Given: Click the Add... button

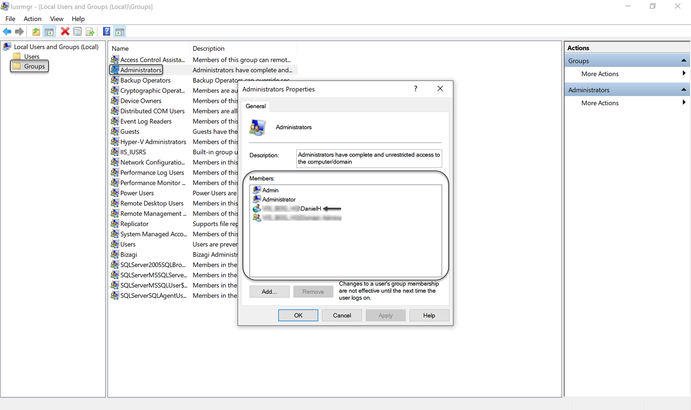Looking at the screenshot, I should [x=269, y=292].
